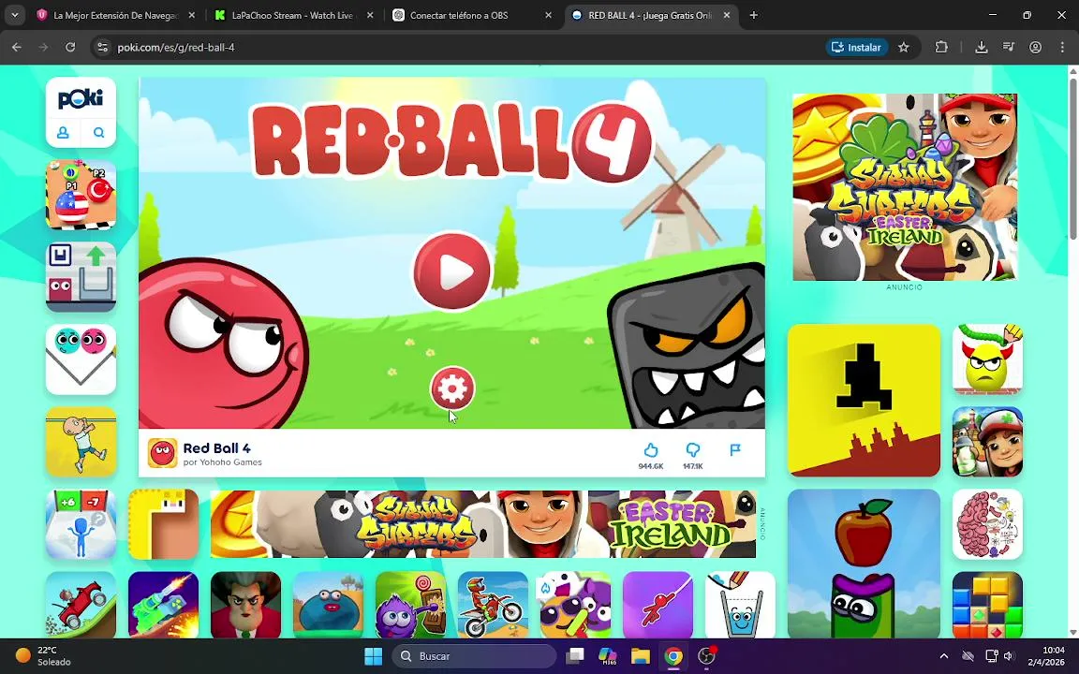
Task: Open the brain puzzle game thumbnail
Action: (987, 524)
